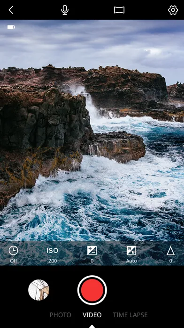The height and width of the screenshot is (328, 184).
Task: Expand the panel with bottom arrow
Action: (92, 326)
